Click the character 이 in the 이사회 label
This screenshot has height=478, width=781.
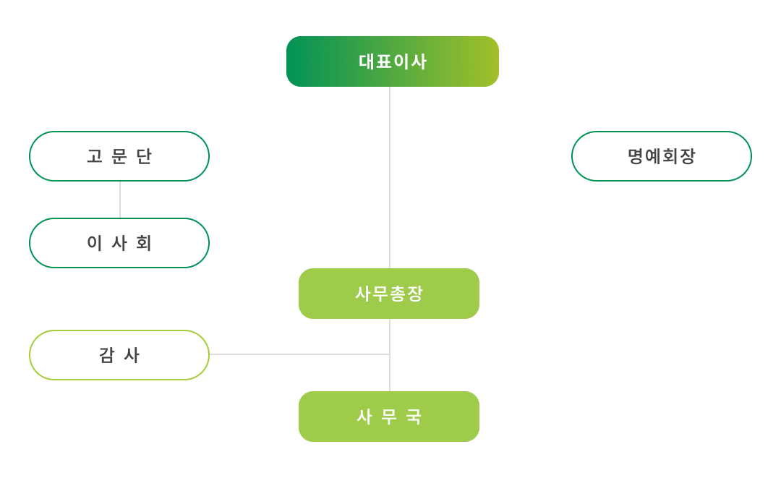(95, 243)
